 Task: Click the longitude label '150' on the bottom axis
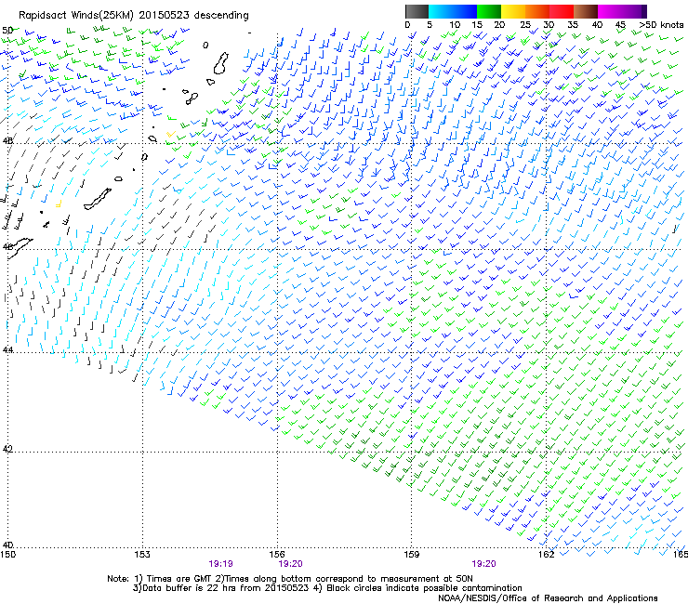7,555
